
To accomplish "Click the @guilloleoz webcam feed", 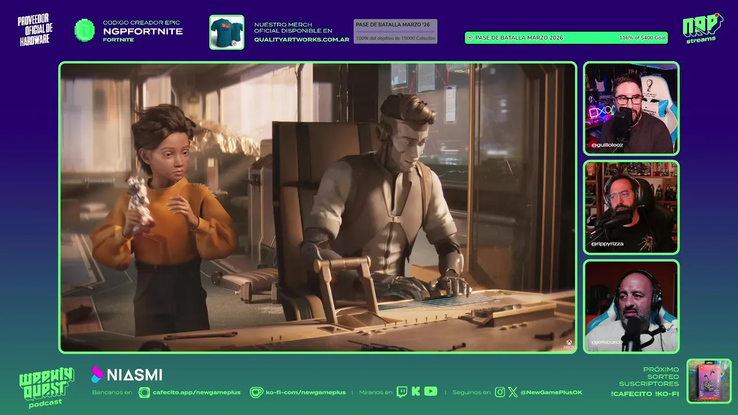I will click(x=631, y=108).
